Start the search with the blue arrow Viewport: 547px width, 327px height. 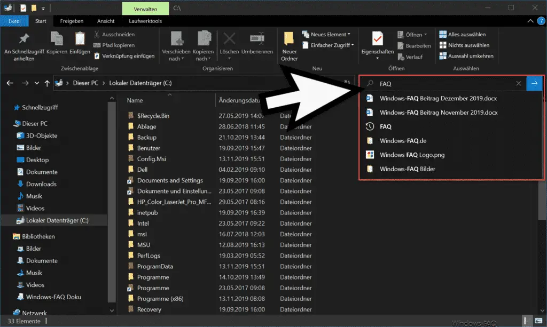click(534, 83)
